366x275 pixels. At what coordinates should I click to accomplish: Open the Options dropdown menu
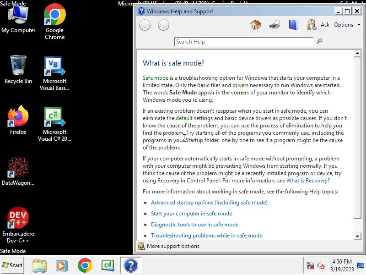point(347,25)
